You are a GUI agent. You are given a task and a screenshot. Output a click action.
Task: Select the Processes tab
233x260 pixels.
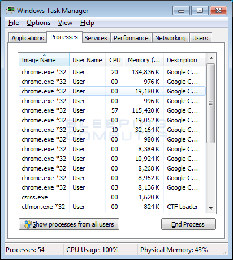tap(64, 37)
